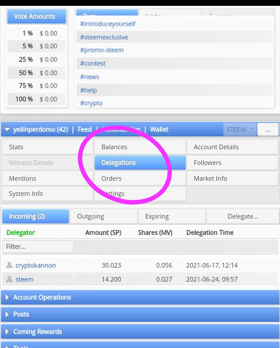The height and width of the screenshot is (348, 280).
Task: Select the Delegations tab
Action: [x=140, y=163]
